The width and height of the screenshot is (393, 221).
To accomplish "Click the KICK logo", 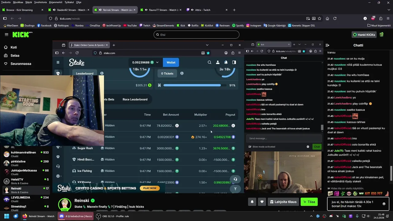I will tap(22, 35).
